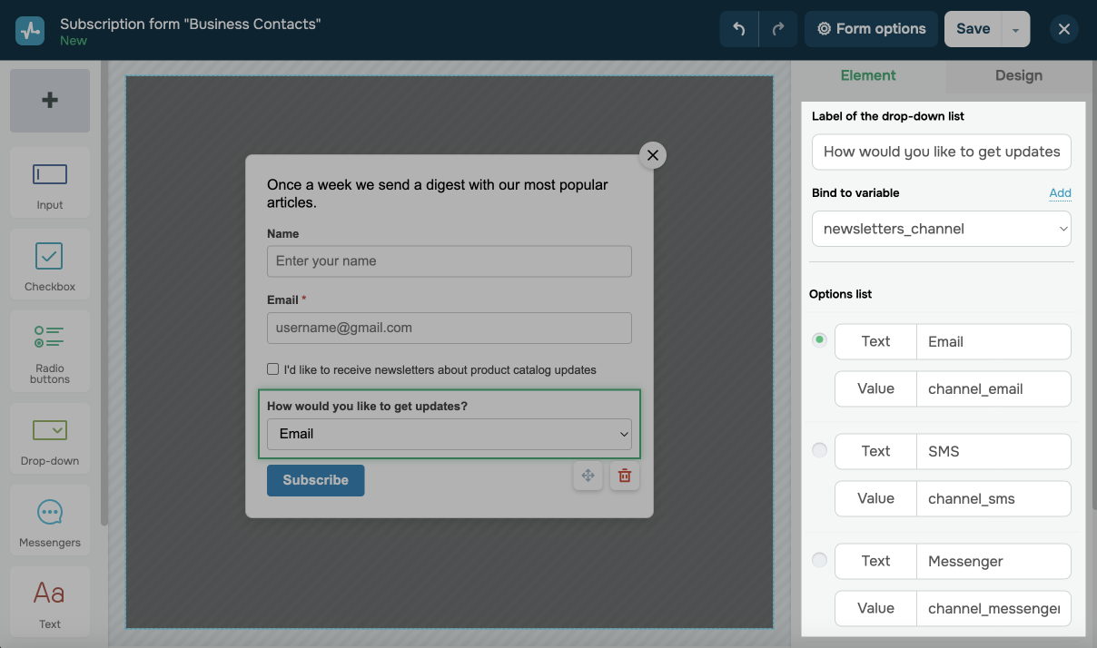Add Messengers element from sidebar

(x=50, y=520)
